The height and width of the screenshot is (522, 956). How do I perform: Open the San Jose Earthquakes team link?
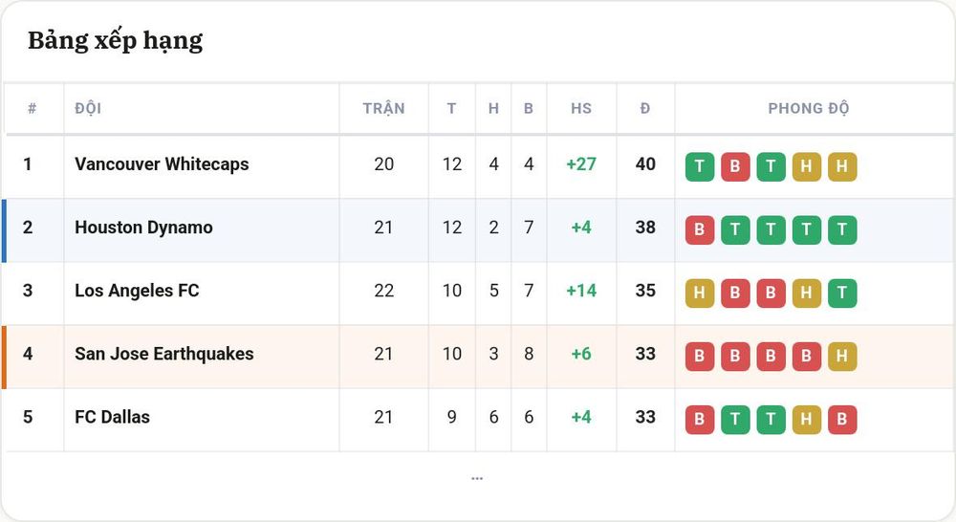(164, 354)
